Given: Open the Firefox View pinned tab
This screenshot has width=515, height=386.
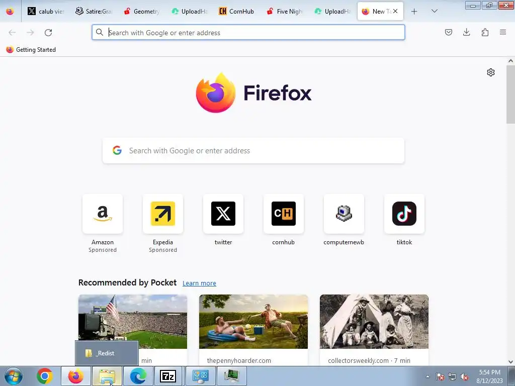Looking at the screenshot, I should [10, 11].
